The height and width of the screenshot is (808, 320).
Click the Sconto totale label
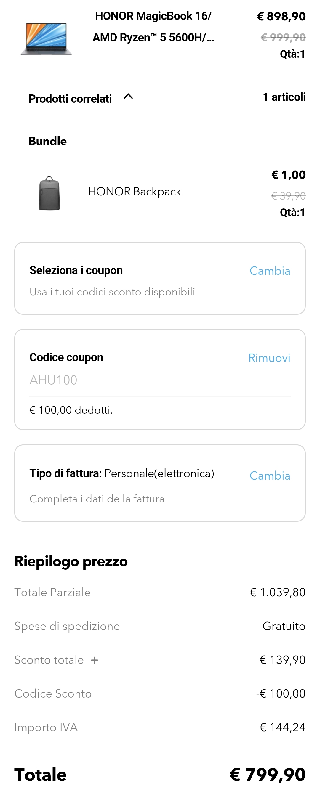tap(49, 660)
